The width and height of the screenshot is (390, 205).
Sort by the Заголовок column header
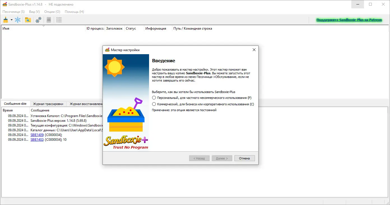tap(115, 28)
